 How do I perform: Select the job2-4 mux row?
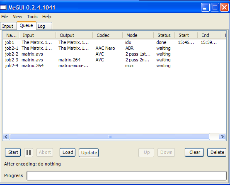[114, 66]
